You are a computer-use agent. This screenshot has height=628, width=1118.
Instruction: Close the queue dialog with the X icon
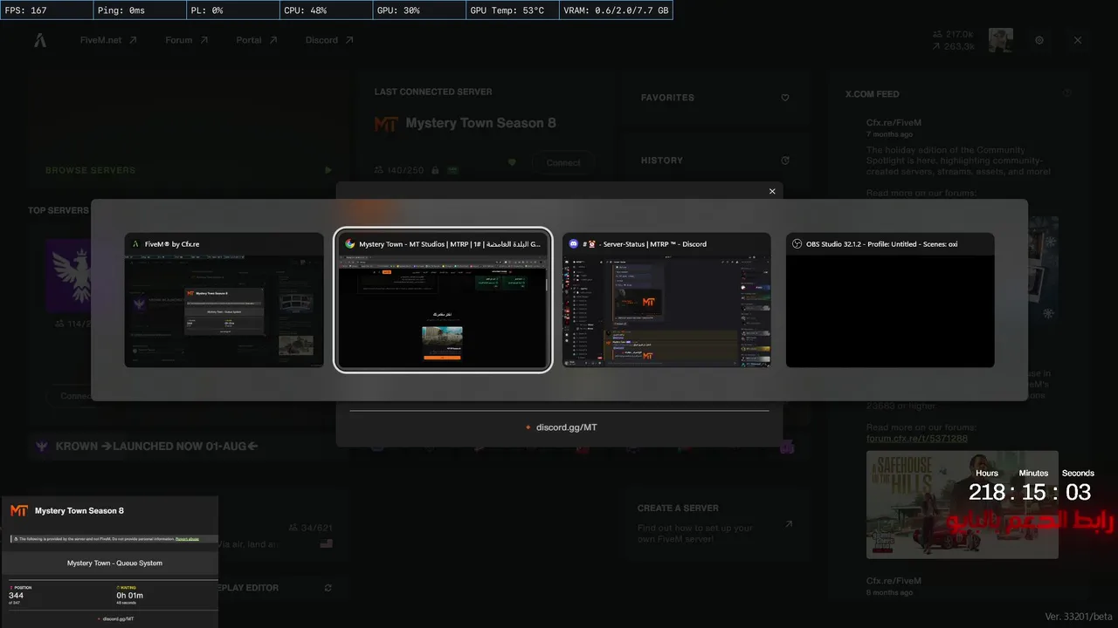(x=772, y=191)
